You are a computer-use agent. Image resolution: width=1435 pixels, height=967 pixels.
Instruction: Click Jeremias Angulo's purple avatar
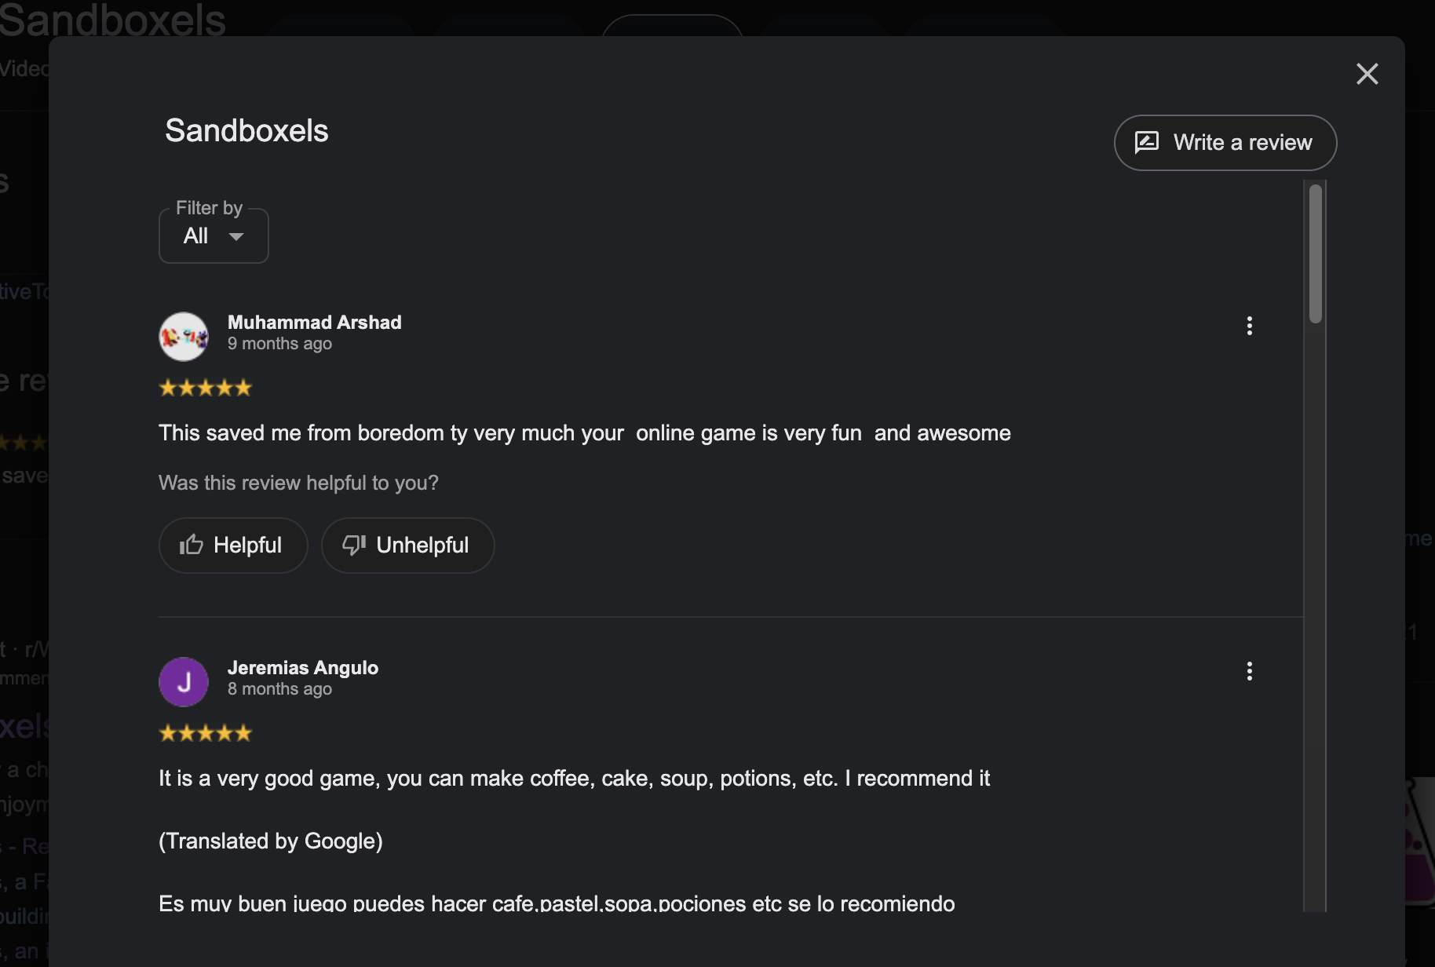coord(184,682)
